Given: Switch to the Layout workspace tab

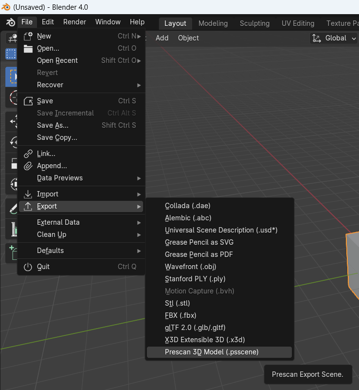Looking at the screenshot, I should pos(175,23).
